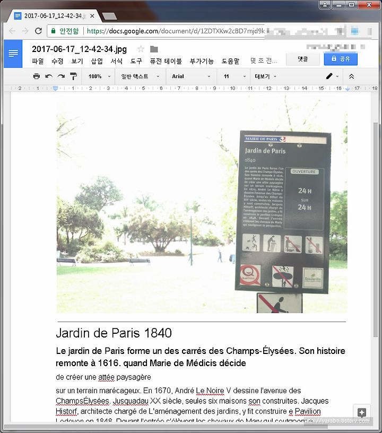Viewport: 382px width, 433px height.
Task: Click the left indent ruler marker
Action: (56, 89)
